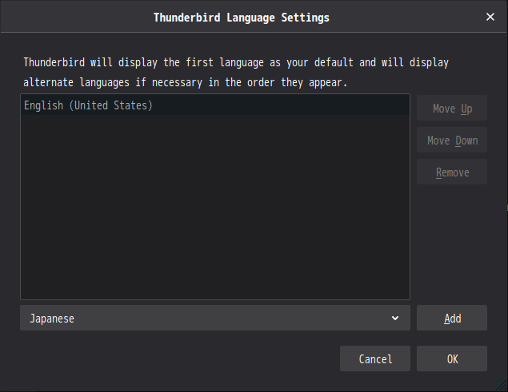This screenshot has height=392, width=508.
Task: Add the selected language
Action: (x=452, y=318)
